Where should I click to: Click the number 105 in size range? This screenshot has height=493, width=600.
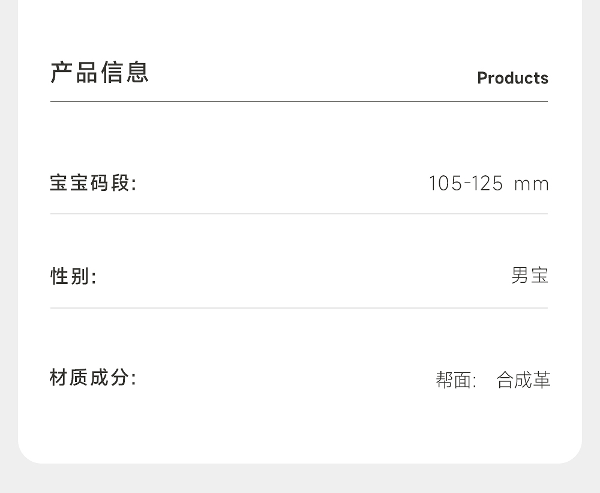pos(445,183)
